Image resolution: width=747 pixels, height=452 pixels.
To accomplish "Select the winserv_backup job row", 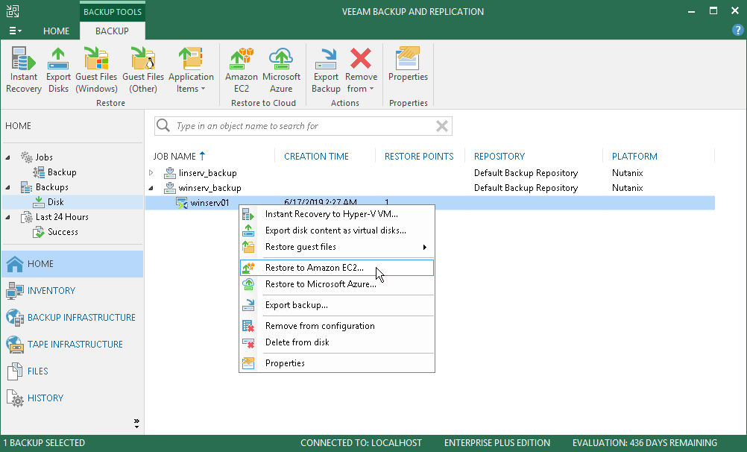I will tap(429, 188).
